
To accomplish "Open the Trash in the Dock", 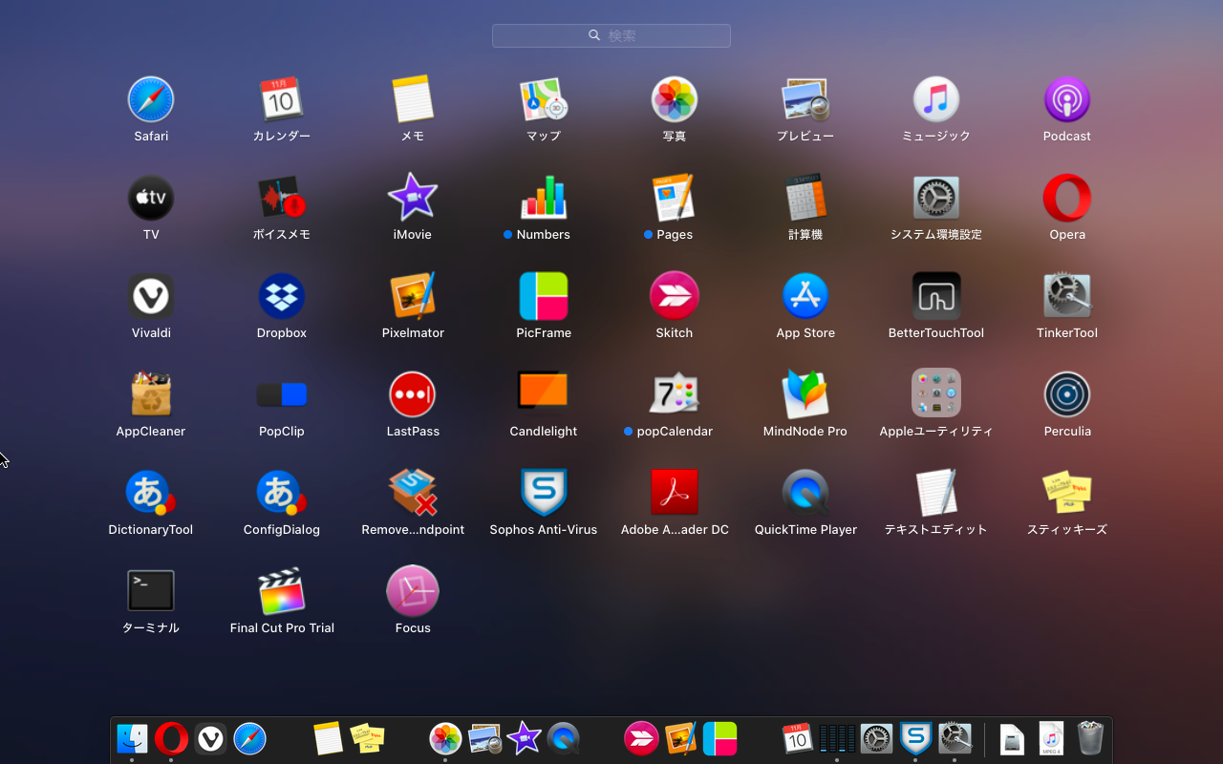I will (x=1090, y=738).
